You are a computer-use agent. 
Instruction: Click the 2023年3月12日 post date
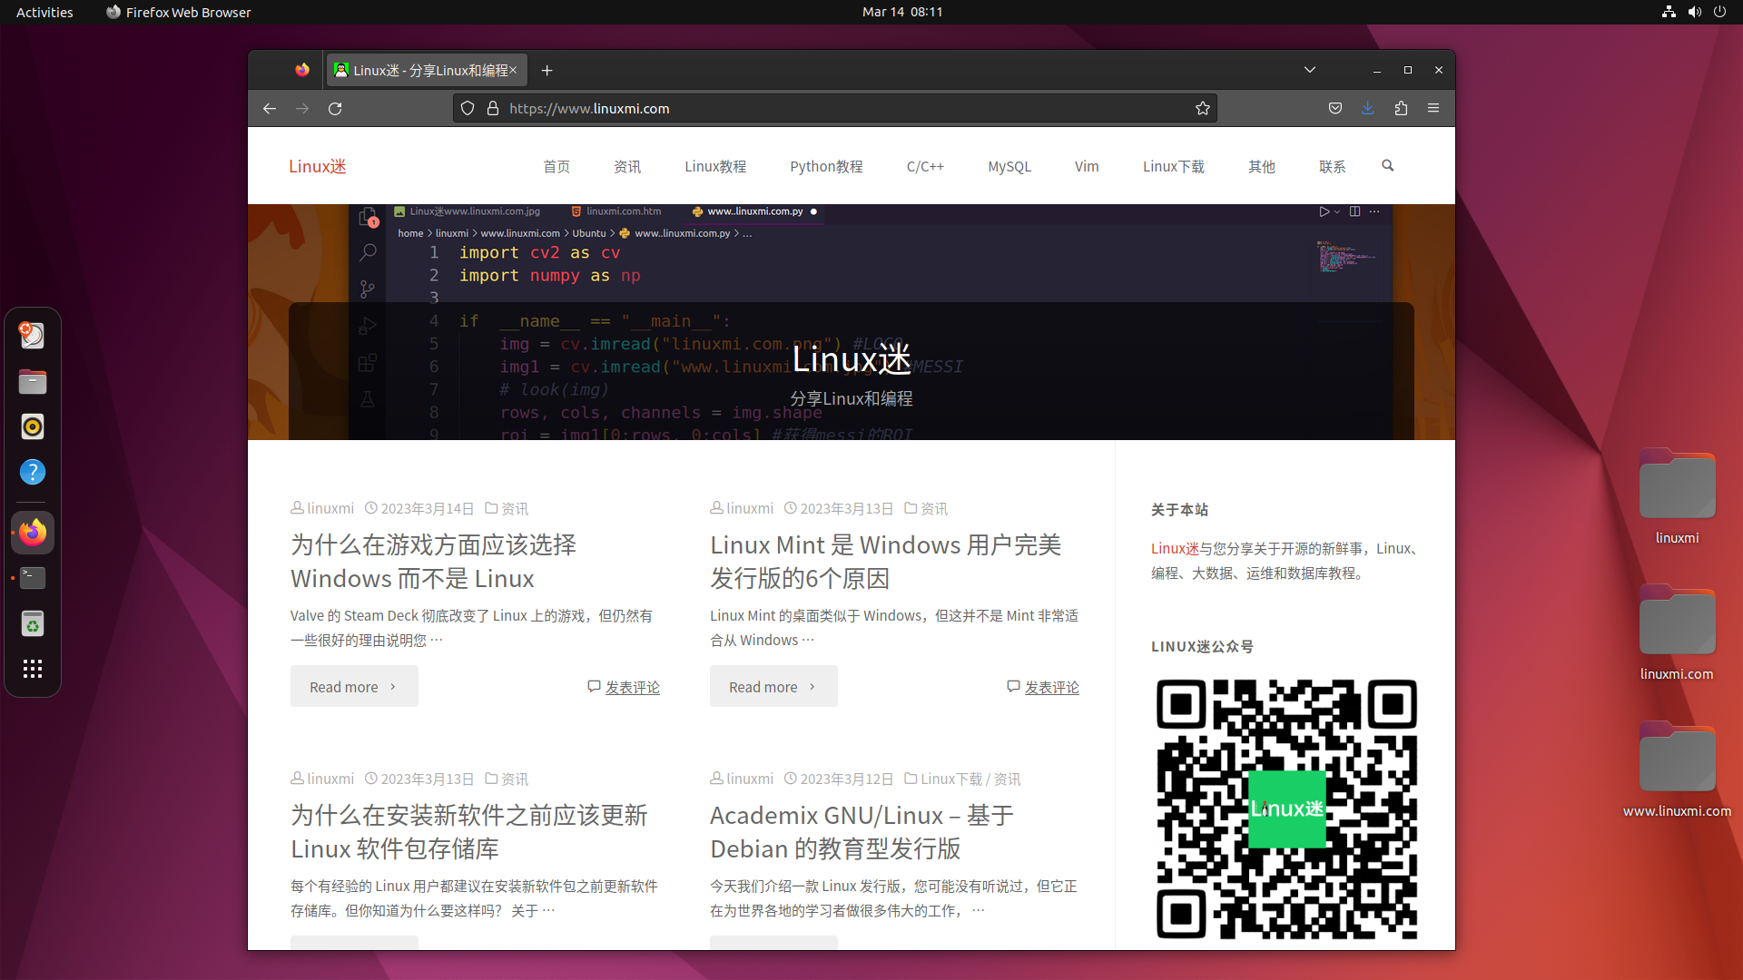point(846,779)
